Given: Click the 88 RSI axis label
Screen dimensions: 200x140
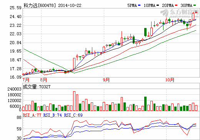Looking at the screenshot, I should (x=19, y=118).
